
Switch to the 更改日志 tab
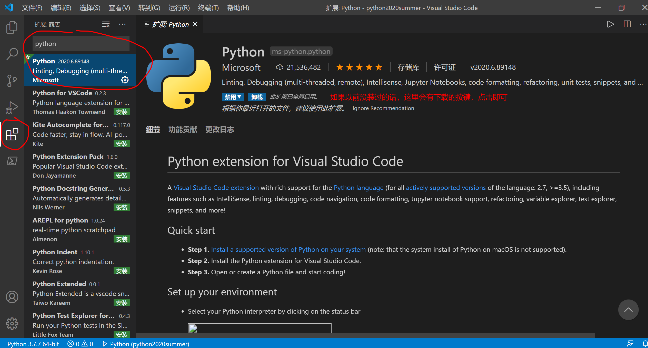(x=220, y=130)
